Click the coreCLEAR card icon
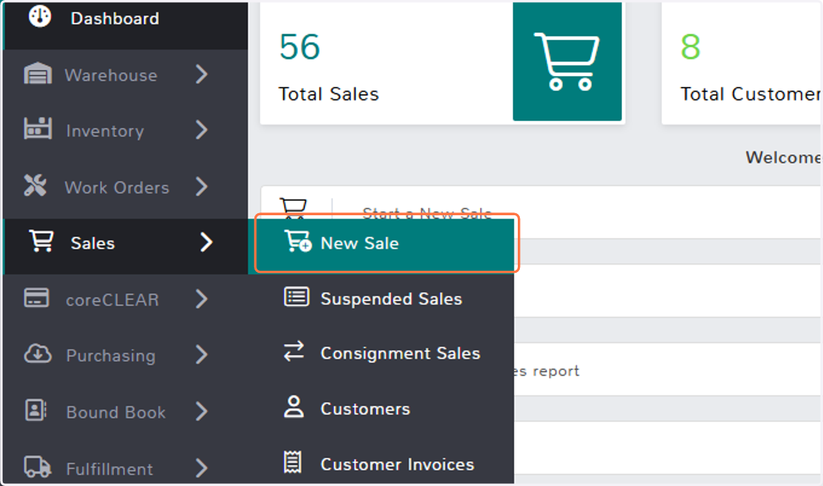 coord(36,298)
